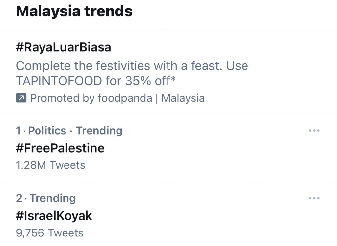Click the '2 · Trending' label

pos(46,198)
